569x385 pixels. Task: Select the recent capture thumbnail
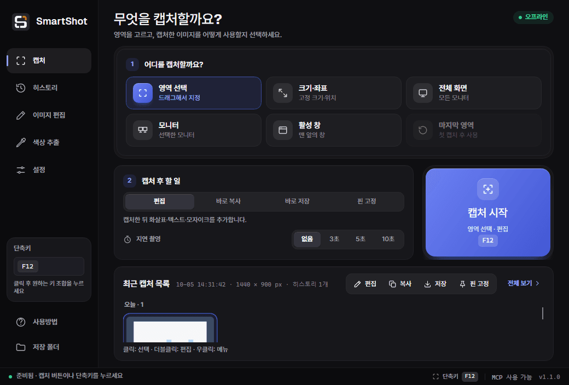(x=170, y=328)
